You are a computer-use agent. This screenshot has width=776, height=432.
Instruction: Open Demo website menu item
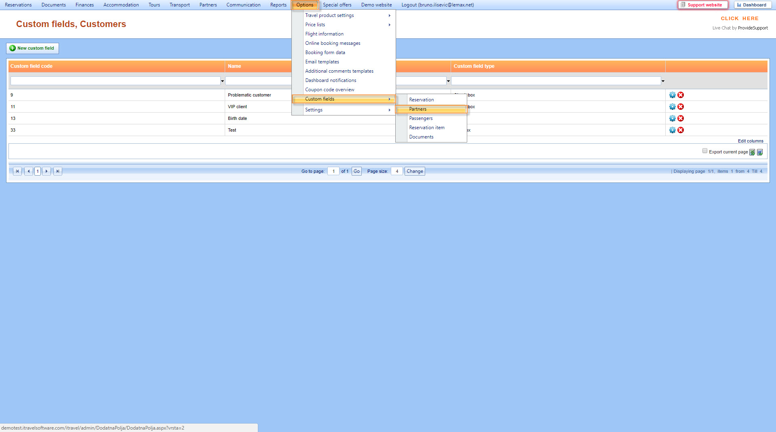tap(376, 5)
